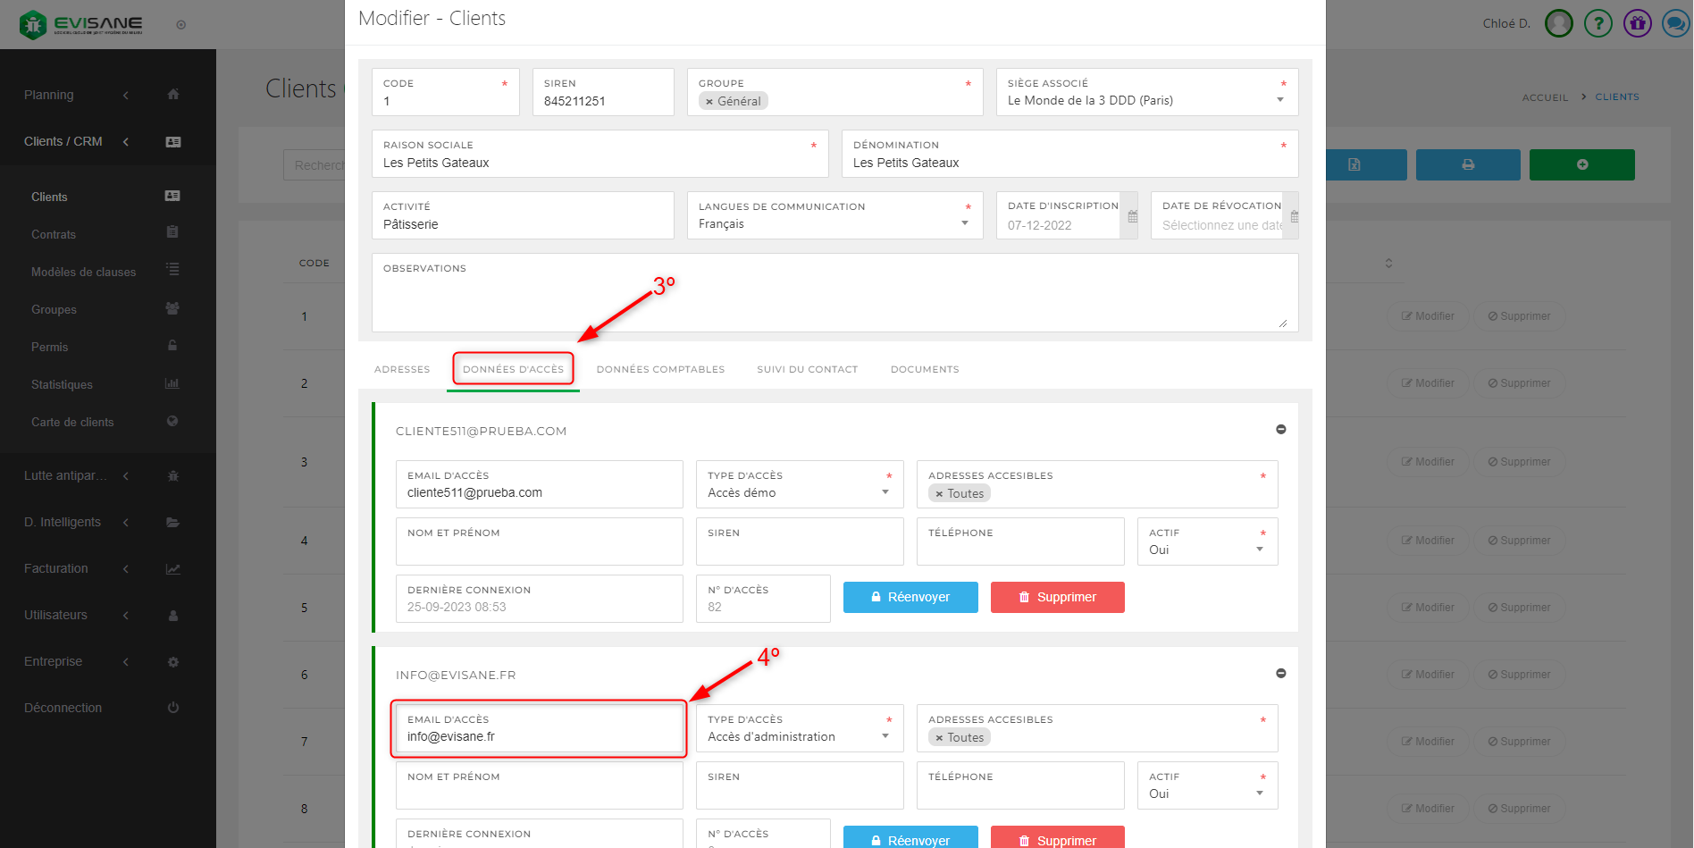Open the Suivi du contact tab
The image size is (1694, 848).
click(807, 369)
